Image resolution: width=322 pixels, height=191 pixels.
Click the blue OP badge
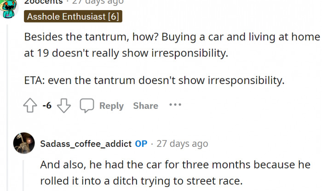click(x=141, y=144)
